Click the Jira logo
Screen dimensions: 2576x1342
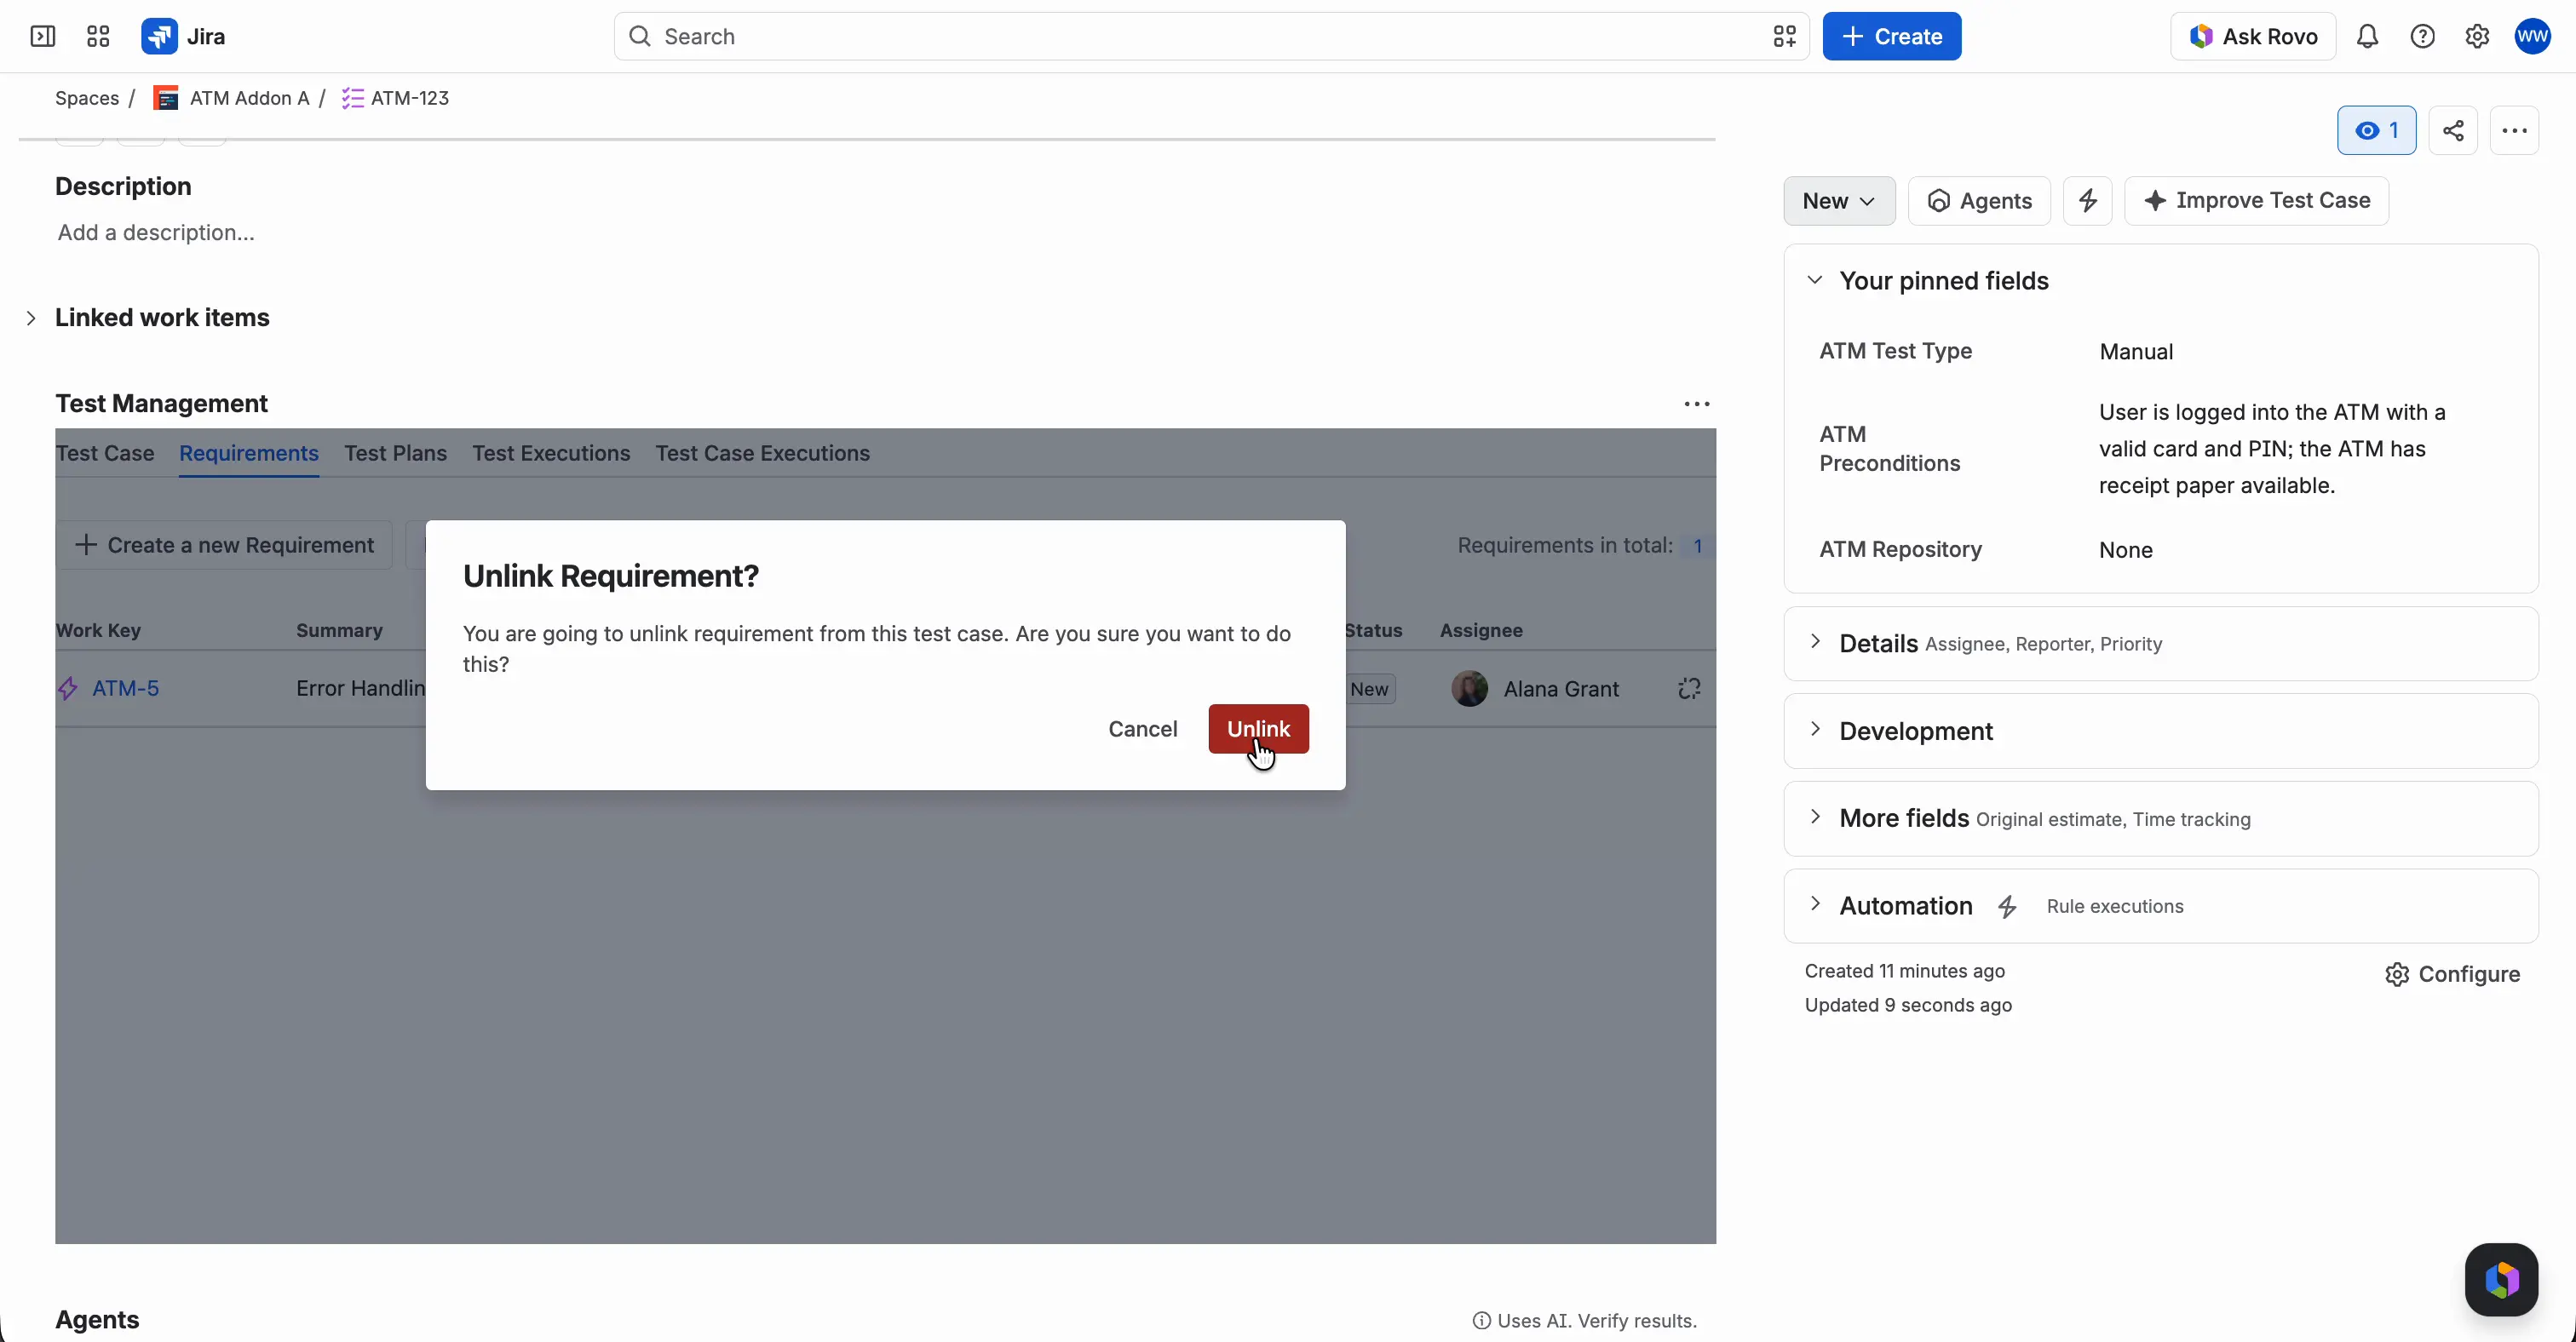[183, 37]
